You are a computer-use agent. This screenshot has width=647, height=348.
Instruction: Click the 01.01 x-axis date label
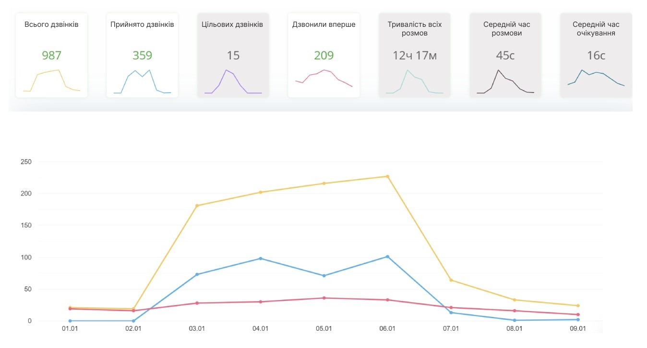pos(70,329)
